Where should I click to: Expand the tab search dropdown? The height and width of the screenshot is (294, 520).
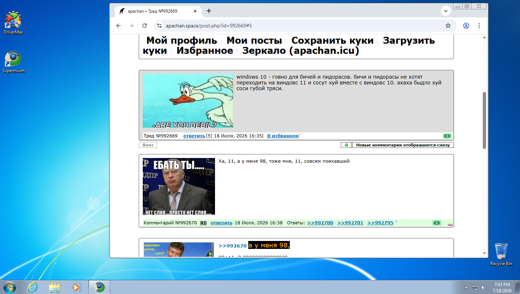click(x=446, y=11)
